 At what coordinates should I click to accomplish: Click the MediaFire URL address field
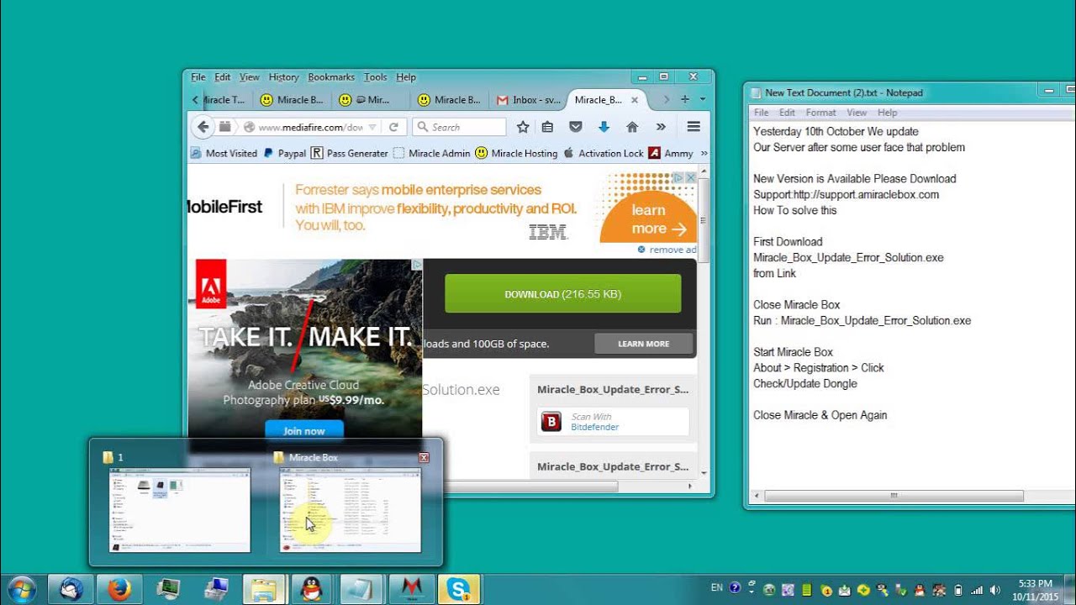(310, 128)
